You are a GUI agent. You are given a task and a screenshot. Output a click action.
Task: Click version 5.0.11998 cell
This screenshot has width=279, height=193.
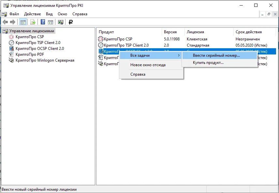(172, 39)
